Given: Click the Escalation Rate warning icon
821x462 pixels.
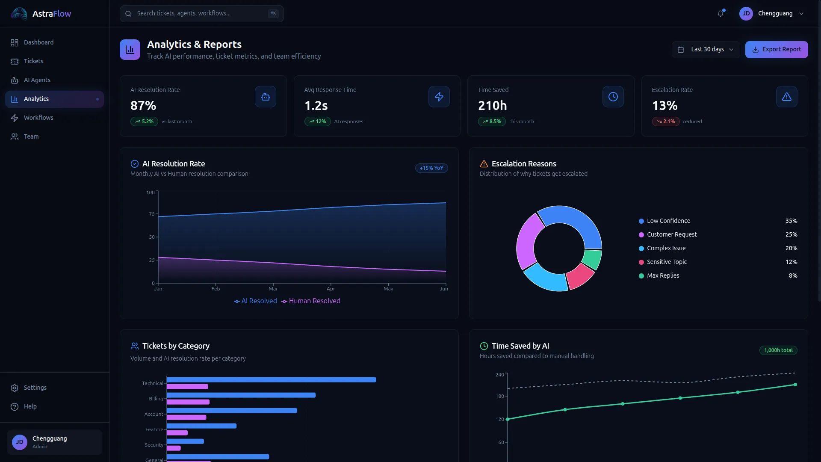Looking at the screenshot, I should tap(787, 97).
